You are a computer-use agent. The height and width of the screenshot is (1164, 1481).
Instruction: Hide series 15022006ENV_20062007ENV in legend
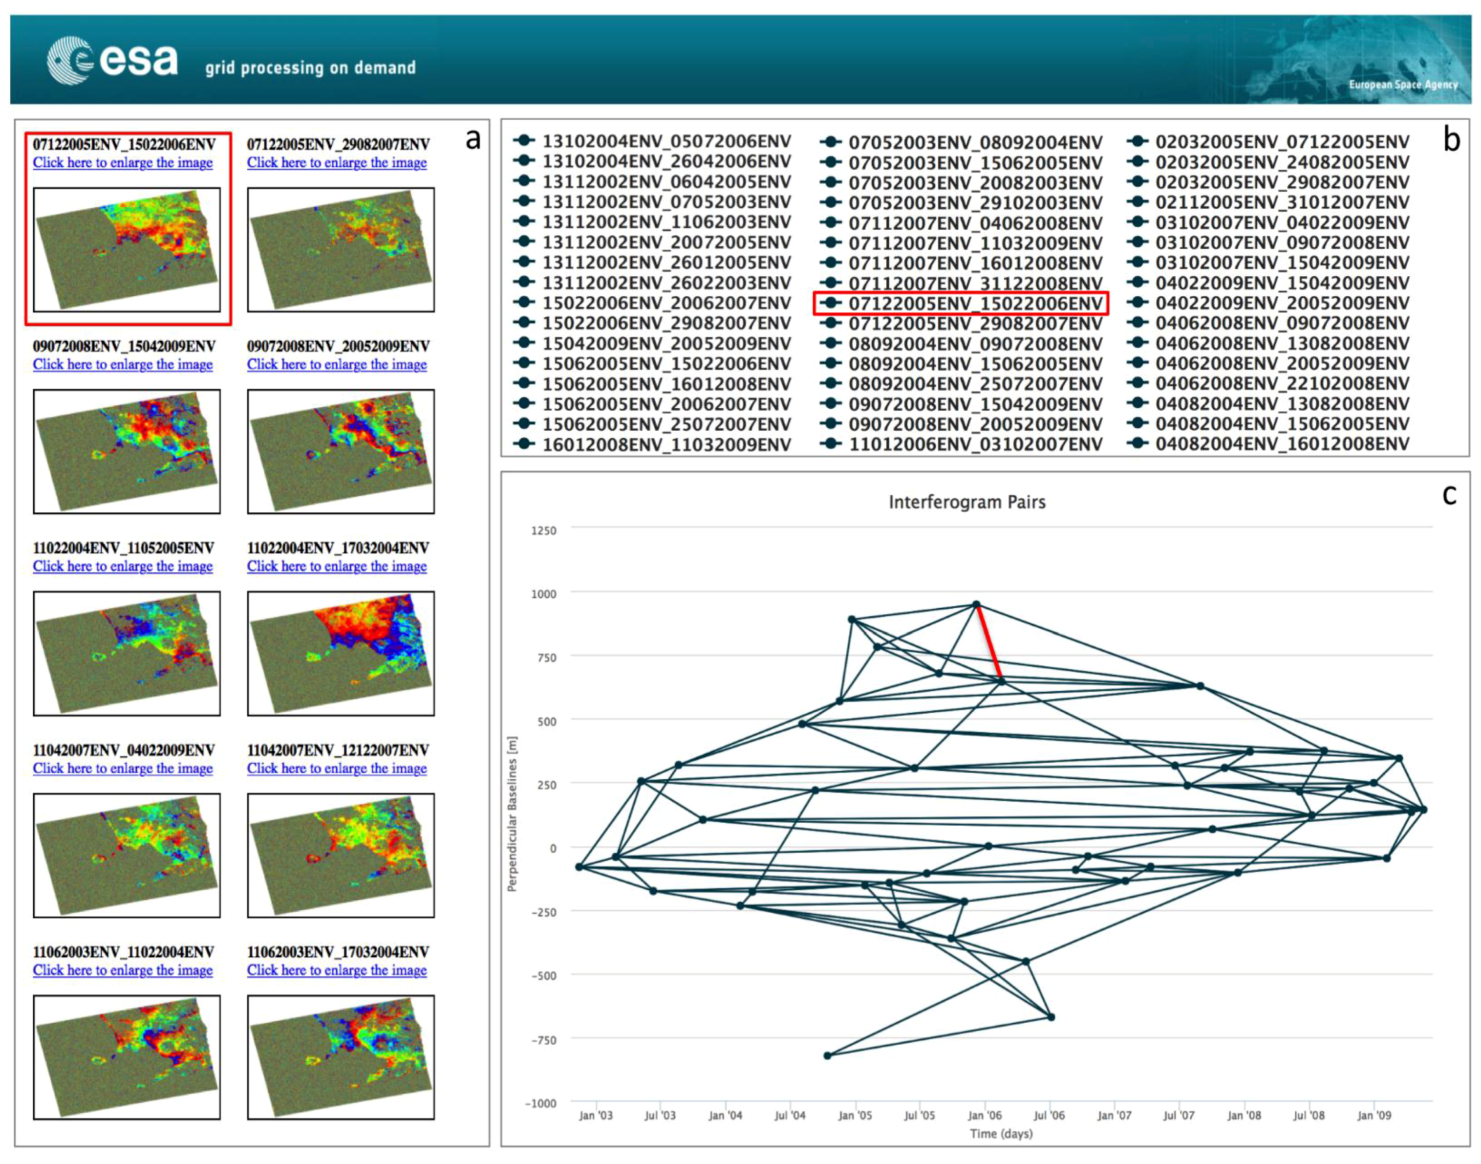(666, 303)
